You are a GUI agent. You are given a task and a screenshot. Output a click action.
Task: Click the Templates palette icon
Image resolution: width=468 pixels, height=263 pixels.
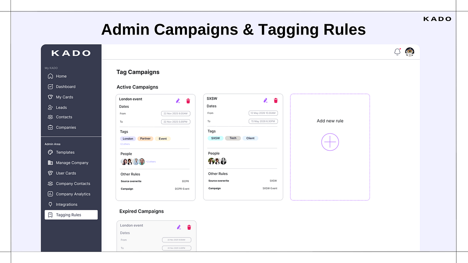pos(50,153)
